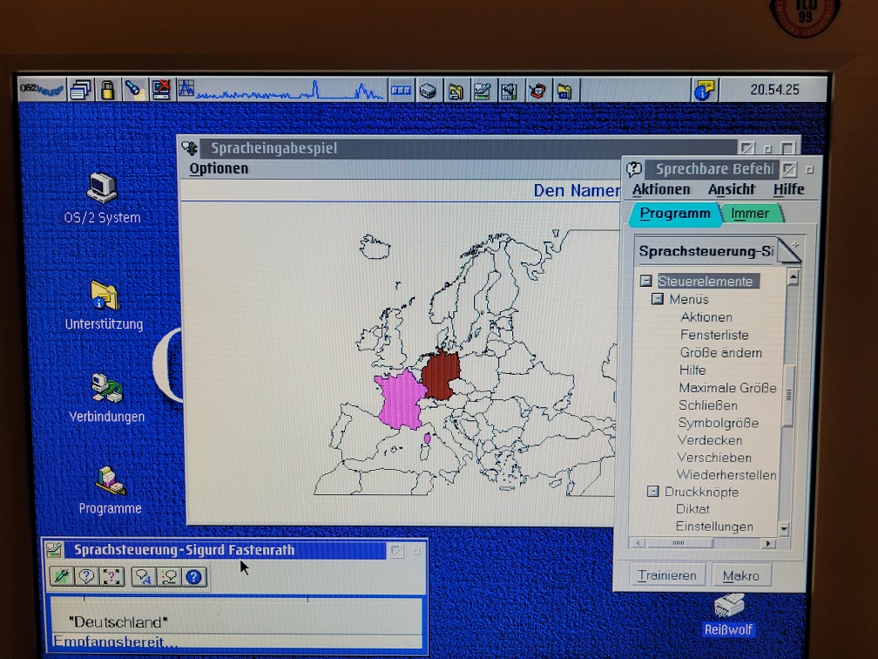
Task: Click the Trainieren button
Action: 666,575
